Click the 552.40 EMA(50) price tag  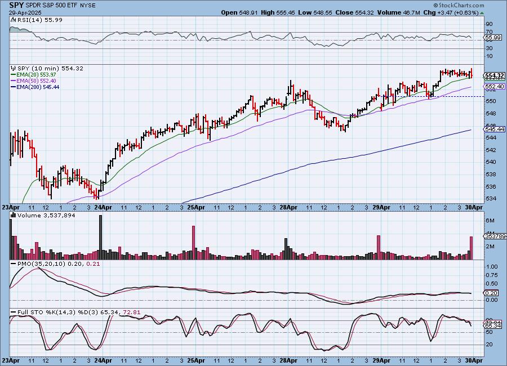[x=495, y=86]
